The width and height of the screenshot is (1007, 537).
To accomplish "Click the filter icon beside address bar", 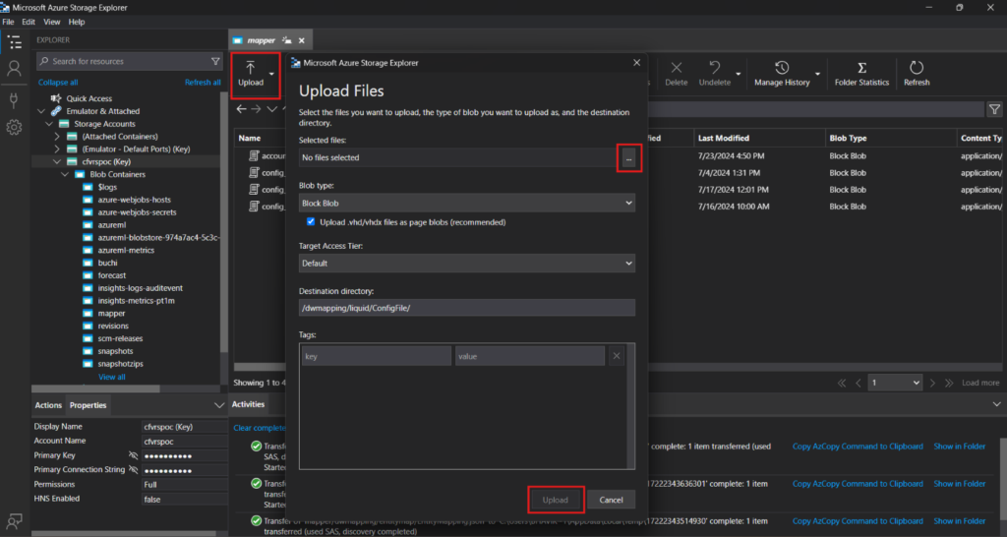I will point(994,110).
